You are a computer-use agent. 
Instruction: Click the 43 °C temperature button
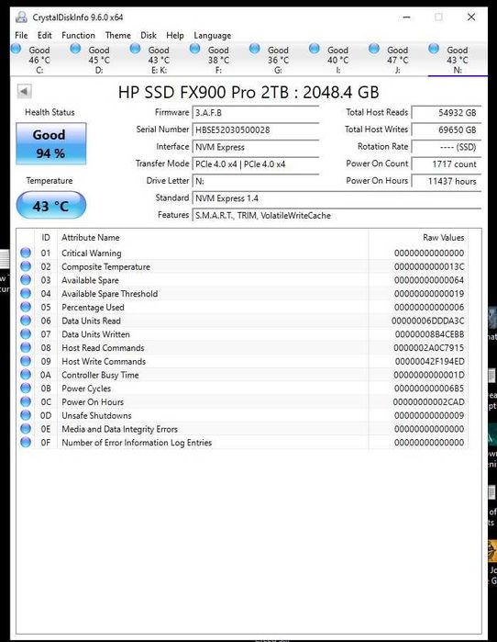point(51,205)
